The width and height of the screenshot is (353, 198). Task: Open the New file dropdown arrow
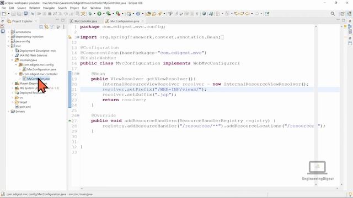pos(9,14)
